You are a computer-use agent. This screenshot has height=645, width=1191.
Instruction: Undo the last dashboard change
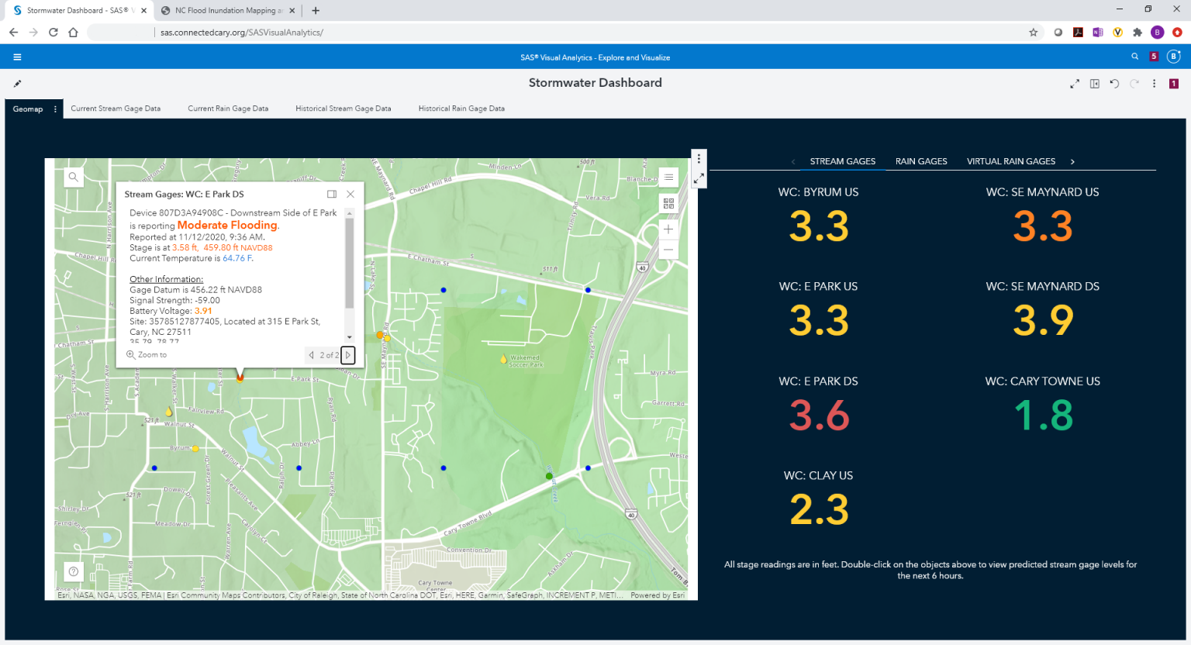coord(1114,83)
